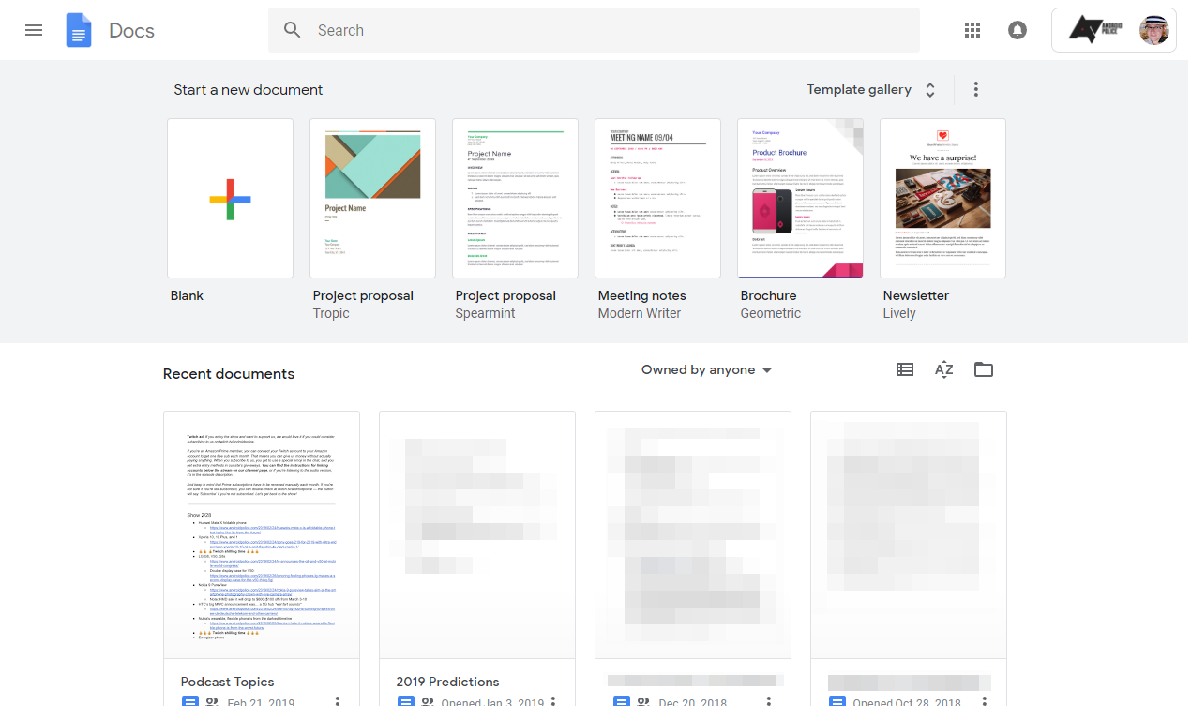This screenshot has width=1191, height=706.
Task: Toggle grid view for recent documents
Action: 904,369
